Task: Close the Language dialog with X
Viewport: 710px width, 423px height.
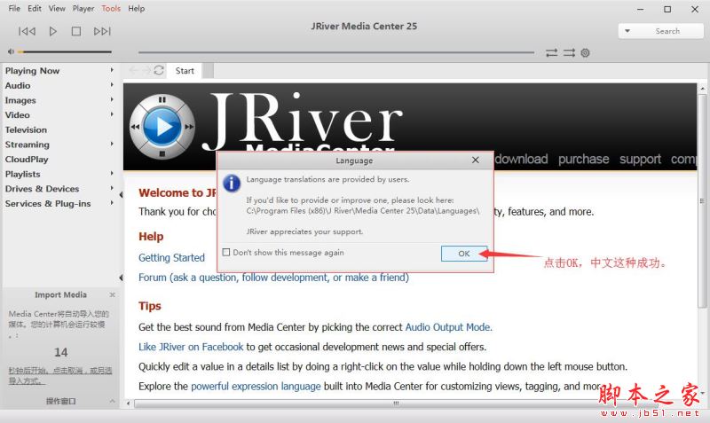Action: (x=476, y=161)
